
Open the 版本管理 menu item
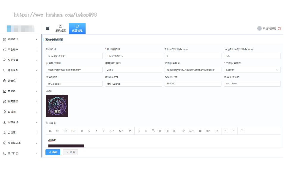point(20,122)
